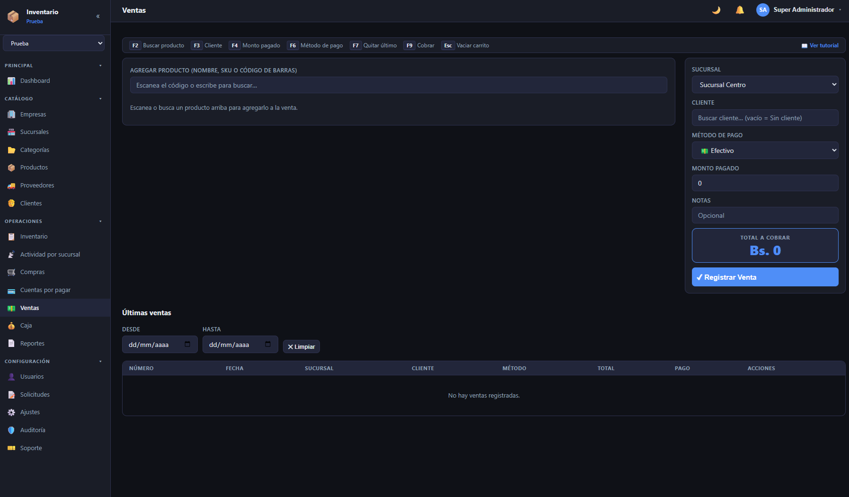This screenshot has width=849, height=497.
Task: Click the Notas optional field
Action: [x=765, y=215]
